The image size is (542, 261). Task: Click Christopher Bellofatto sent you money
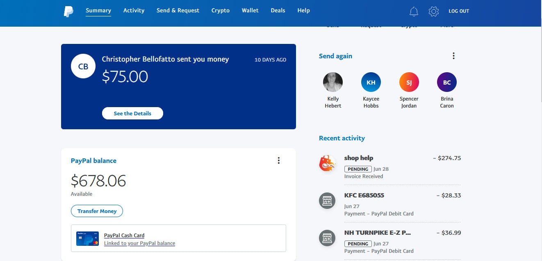coord(165,59)
